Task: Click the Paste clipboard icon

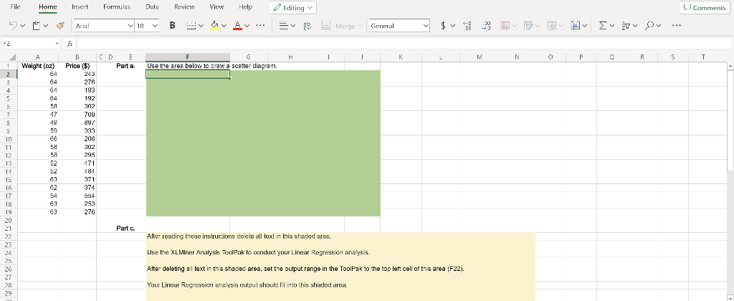Action: tap(37, 26)
